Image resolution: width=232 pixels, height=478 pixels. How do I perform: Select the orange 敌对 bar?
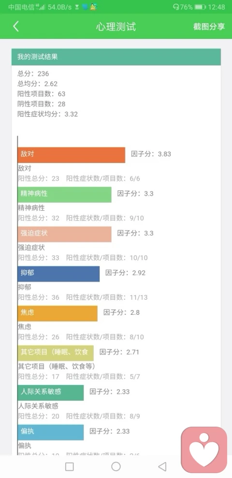72,155
